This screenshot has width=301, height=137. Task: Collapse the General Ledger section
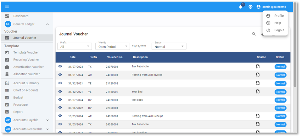pos(47,24)
